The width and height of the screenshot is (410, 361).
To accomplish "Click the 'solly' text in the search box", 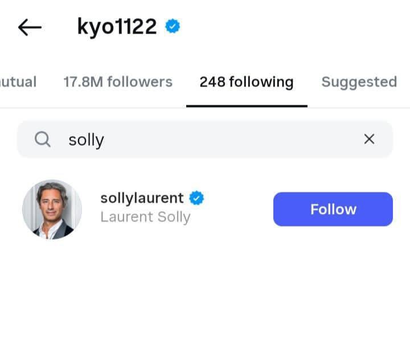I will coord(87,141).
